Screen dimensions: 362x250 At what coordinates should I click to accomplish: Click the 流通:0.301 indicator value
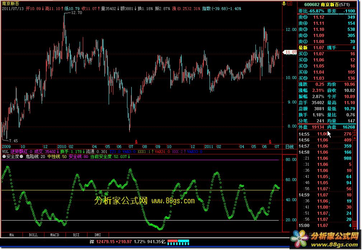[x=97, y=152]
